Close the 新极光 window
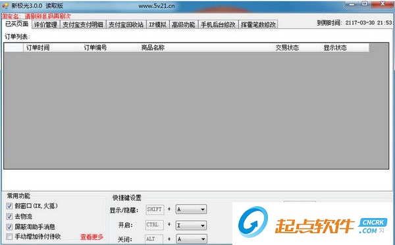The width and height of the screenshot is (395, 245). pyautogui.click(x=382, y=4)
